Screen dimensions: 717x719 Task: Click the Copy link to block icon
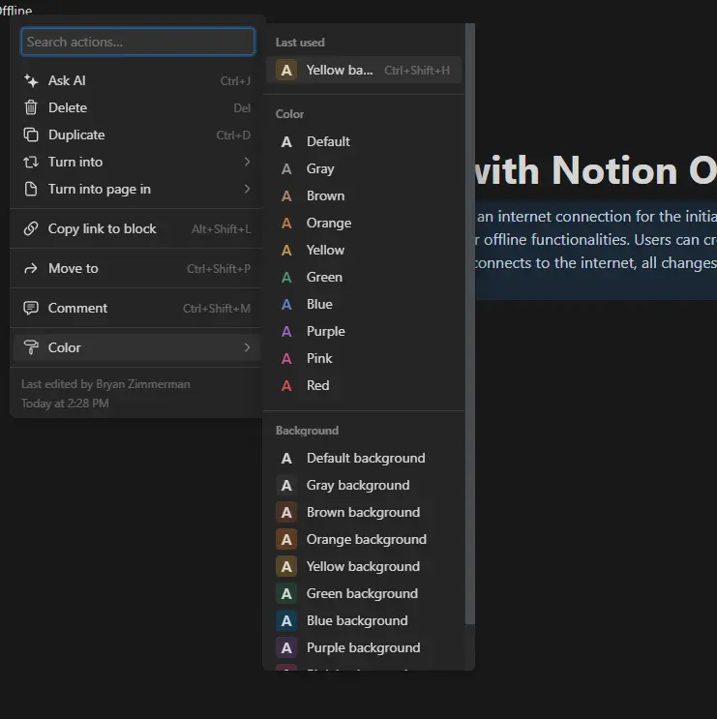pos(31,228)
